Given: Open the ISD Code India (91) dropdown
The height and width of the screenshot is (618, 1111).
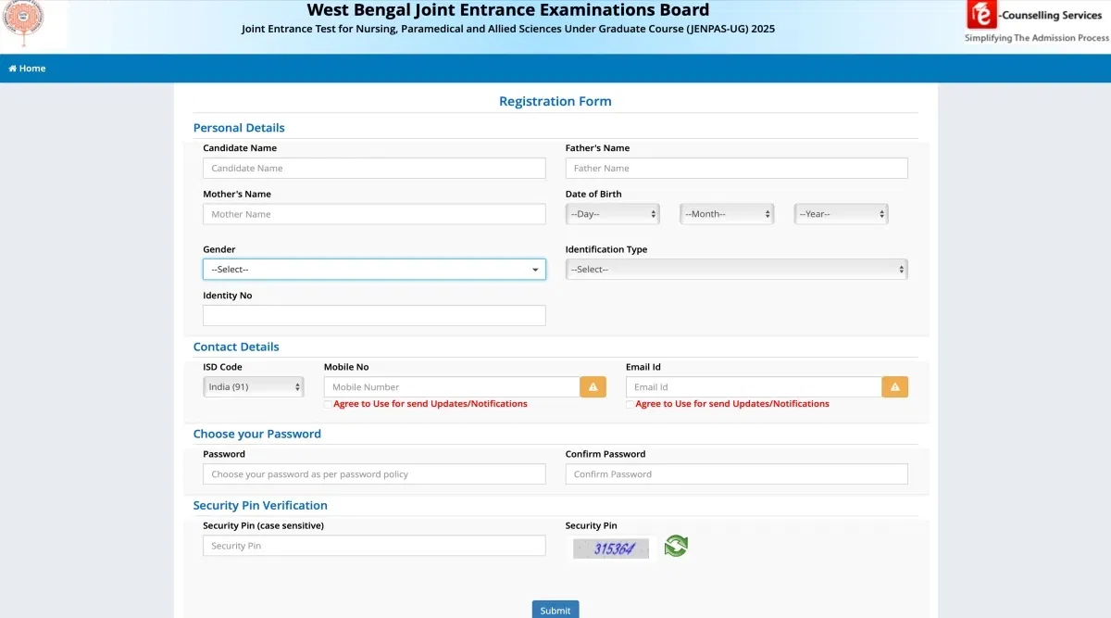Looking at the screenshot, I should tap(254, 387).
